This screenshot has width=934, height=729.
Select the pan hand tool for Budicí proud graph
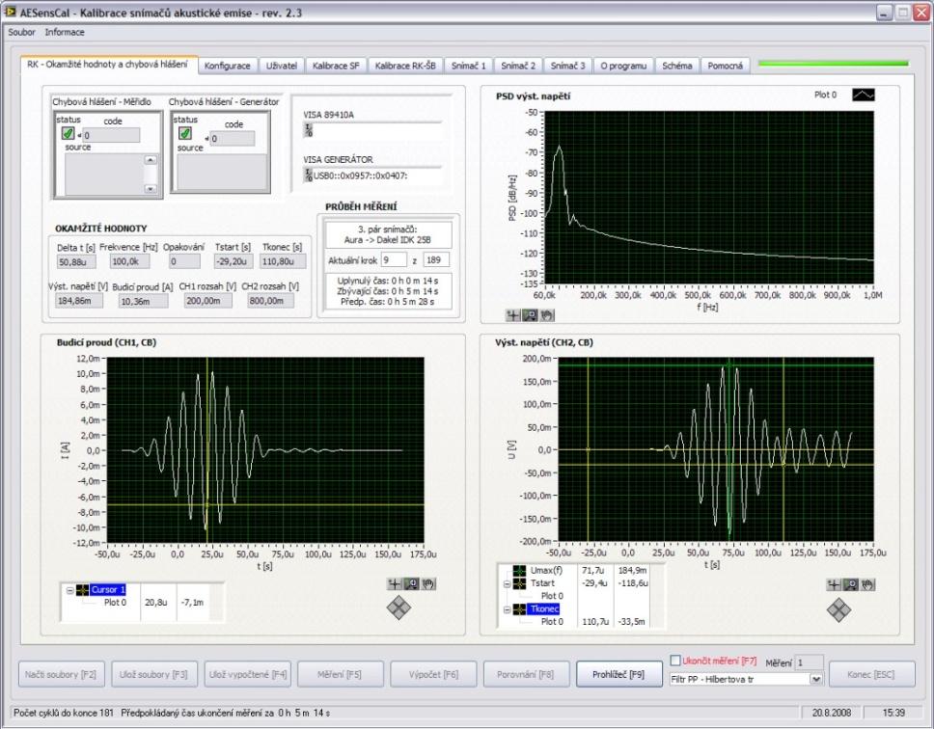427,583
